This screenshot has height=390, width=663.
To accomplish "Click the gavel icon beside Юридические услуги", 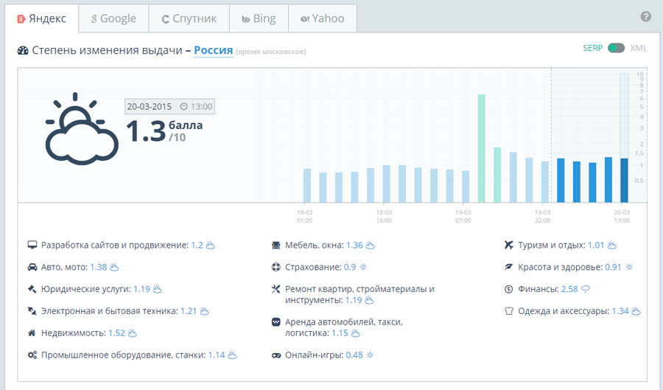I will pos(32,289).
